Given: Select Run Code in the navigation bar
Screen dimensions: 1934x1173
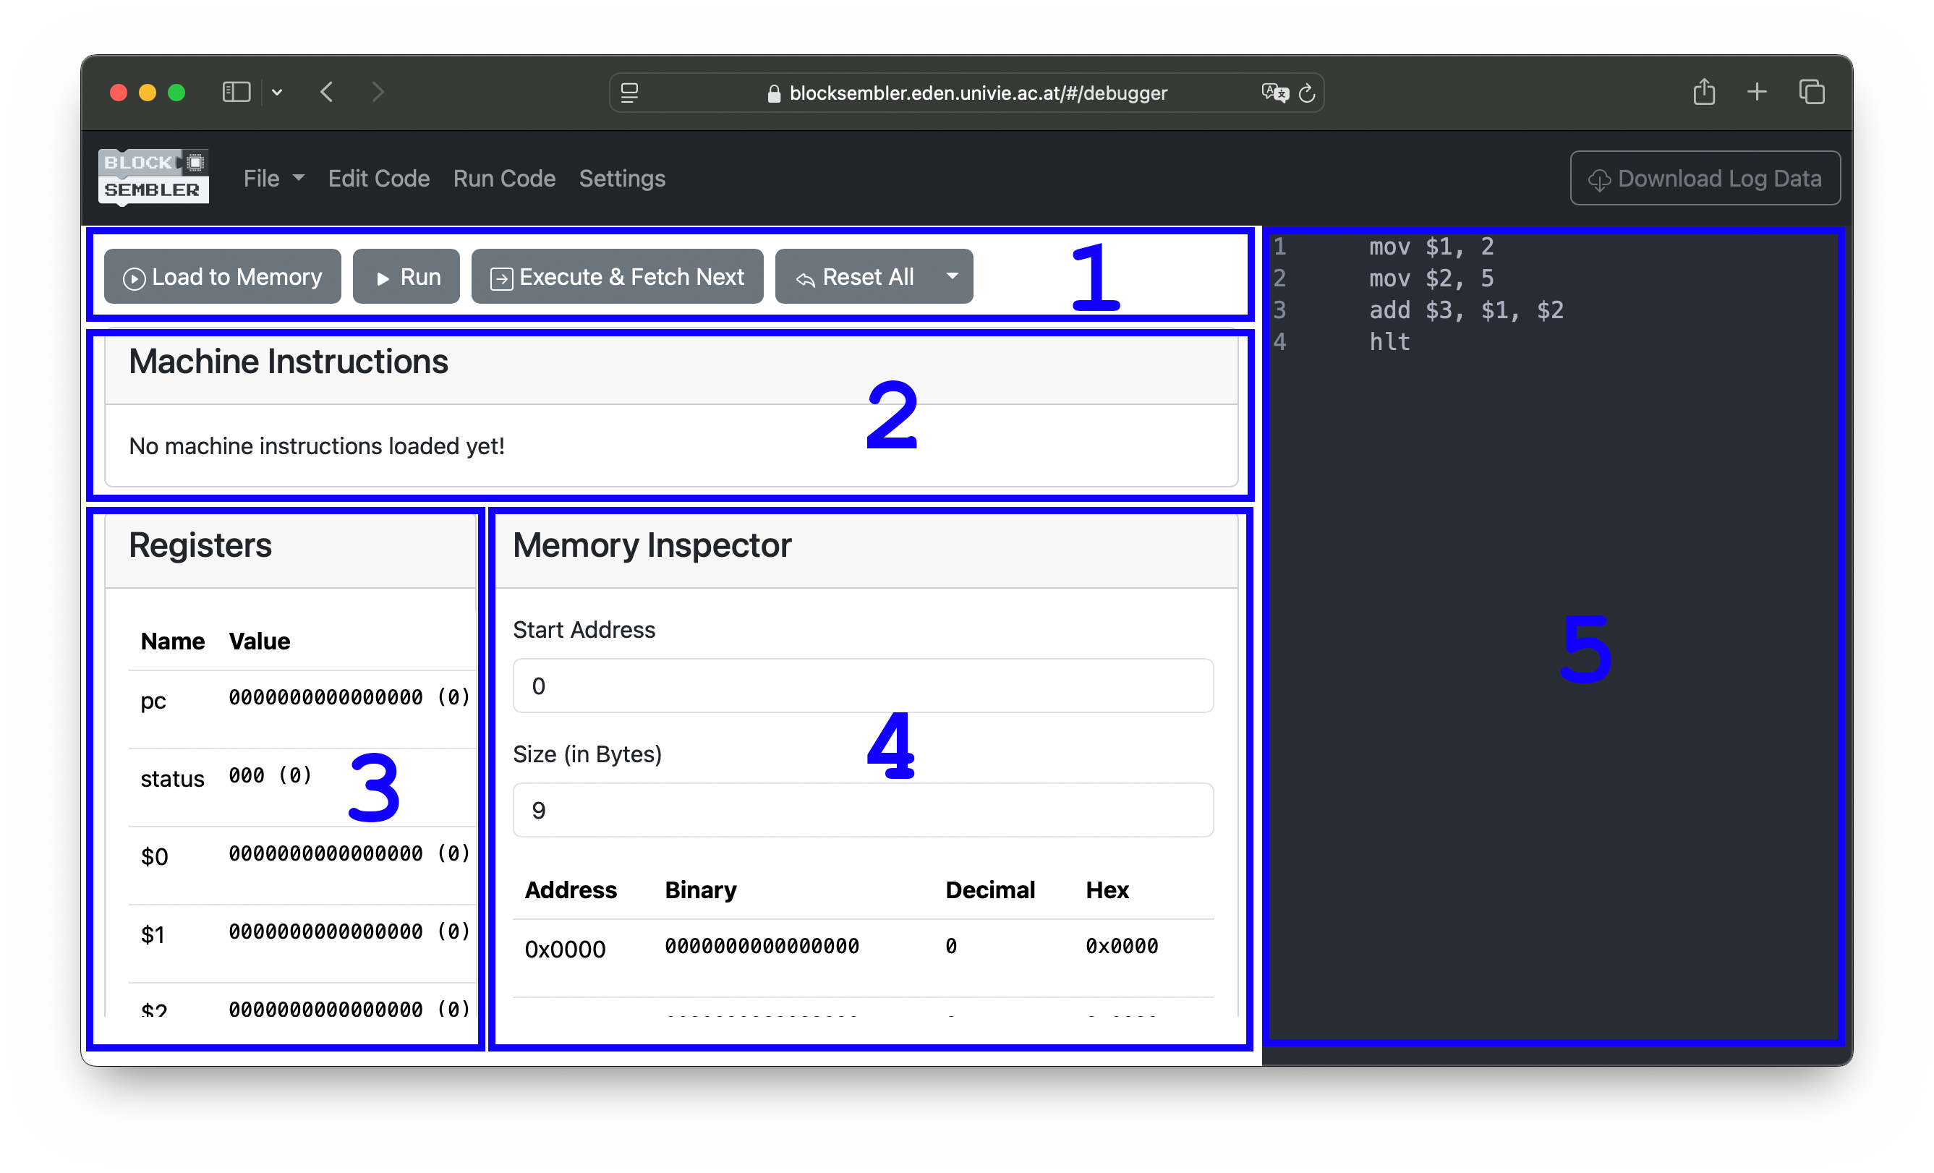Looking at the screenshot, I should pyautogui.click(x=505, y=178).
